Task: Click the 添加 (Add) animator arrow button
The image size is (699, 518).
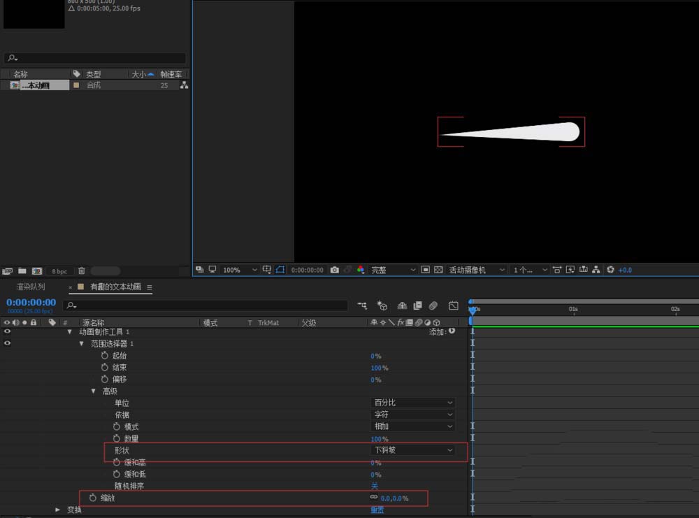Action: click(x=452, y=331)
